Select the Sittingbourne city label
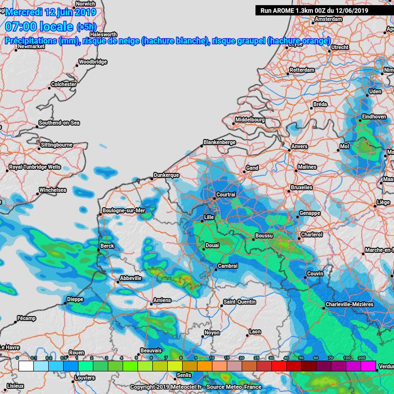This screenshot has height=394, width=394. (56, 145)
